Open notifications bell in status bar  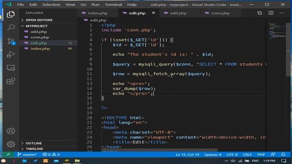(283, 154)
